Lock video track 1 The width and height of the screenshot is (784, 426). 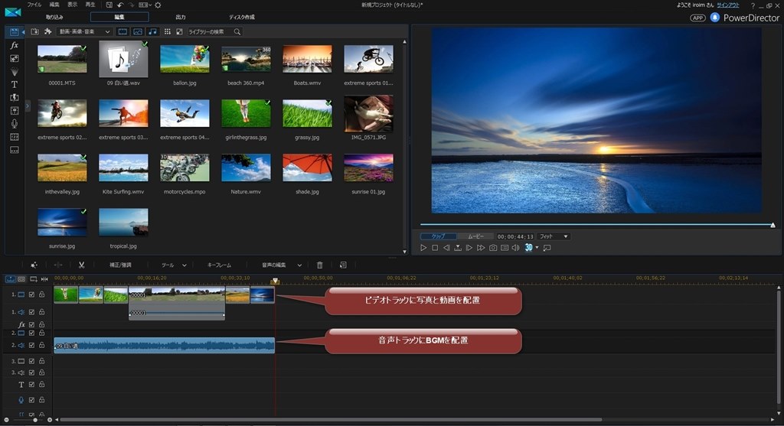(41, 294)
